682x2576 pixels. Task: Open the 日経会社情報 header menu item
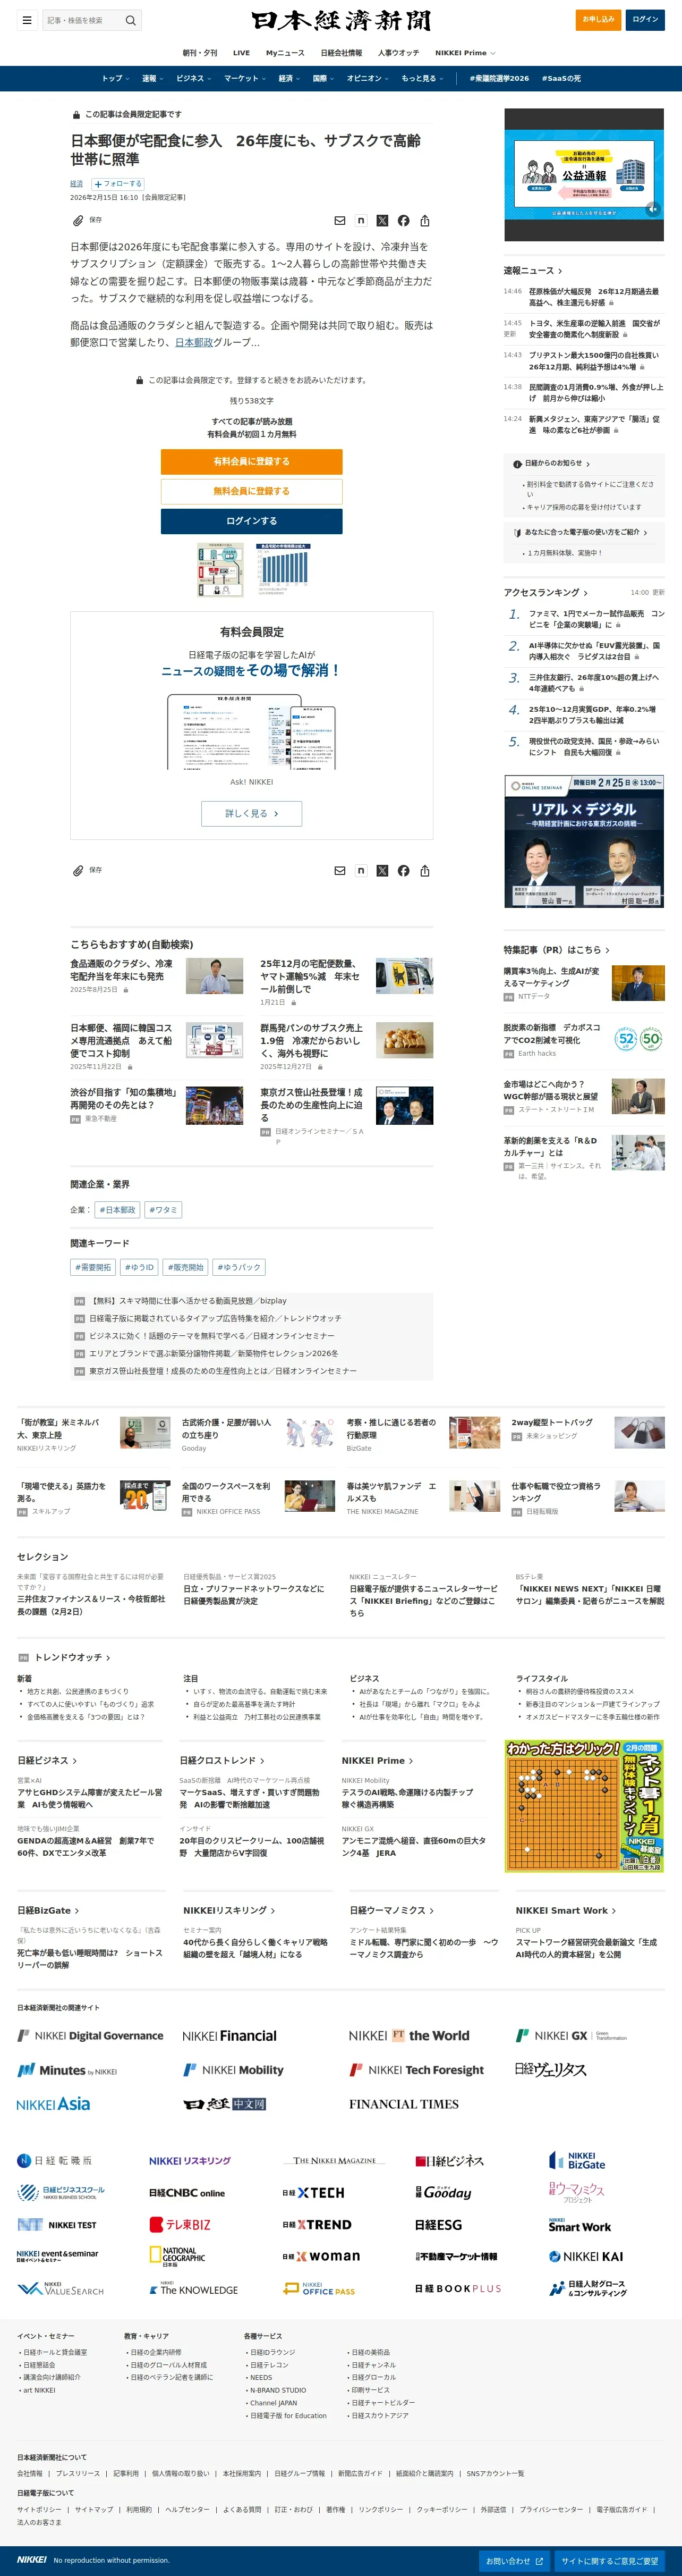(x=342, y=53)
